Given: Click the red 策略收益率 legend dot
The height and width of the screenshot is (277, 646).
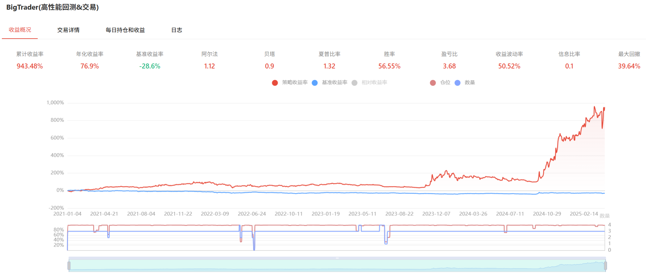Looking at the screenshot, I should [275, 83].
